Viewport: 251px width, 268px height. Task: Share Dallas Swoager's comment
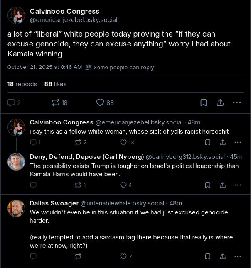pos(223,256)
